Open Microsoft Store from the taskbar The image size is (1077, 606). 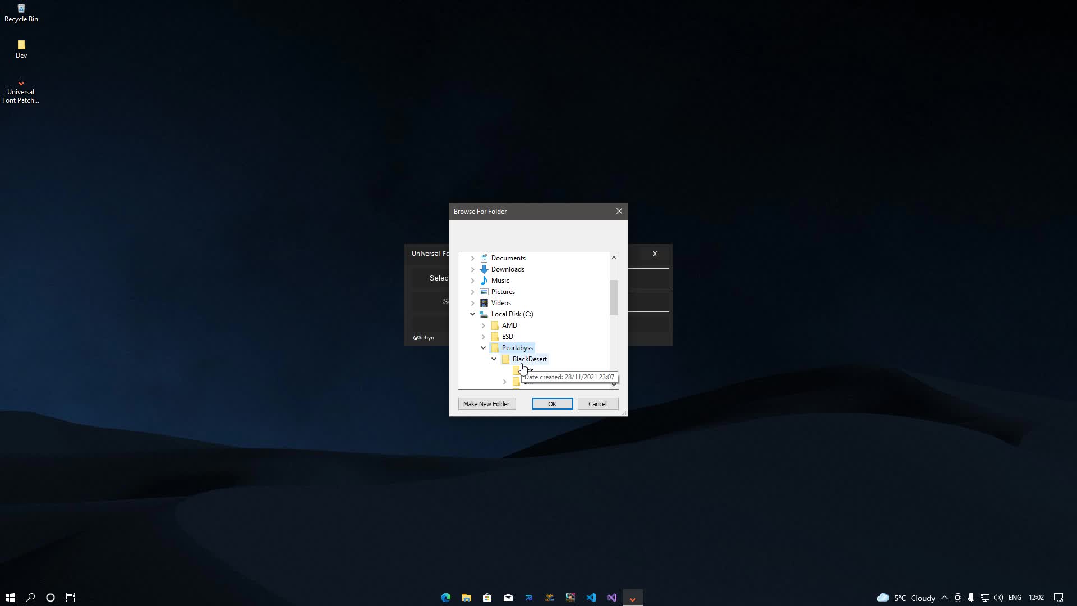point(487,598)
